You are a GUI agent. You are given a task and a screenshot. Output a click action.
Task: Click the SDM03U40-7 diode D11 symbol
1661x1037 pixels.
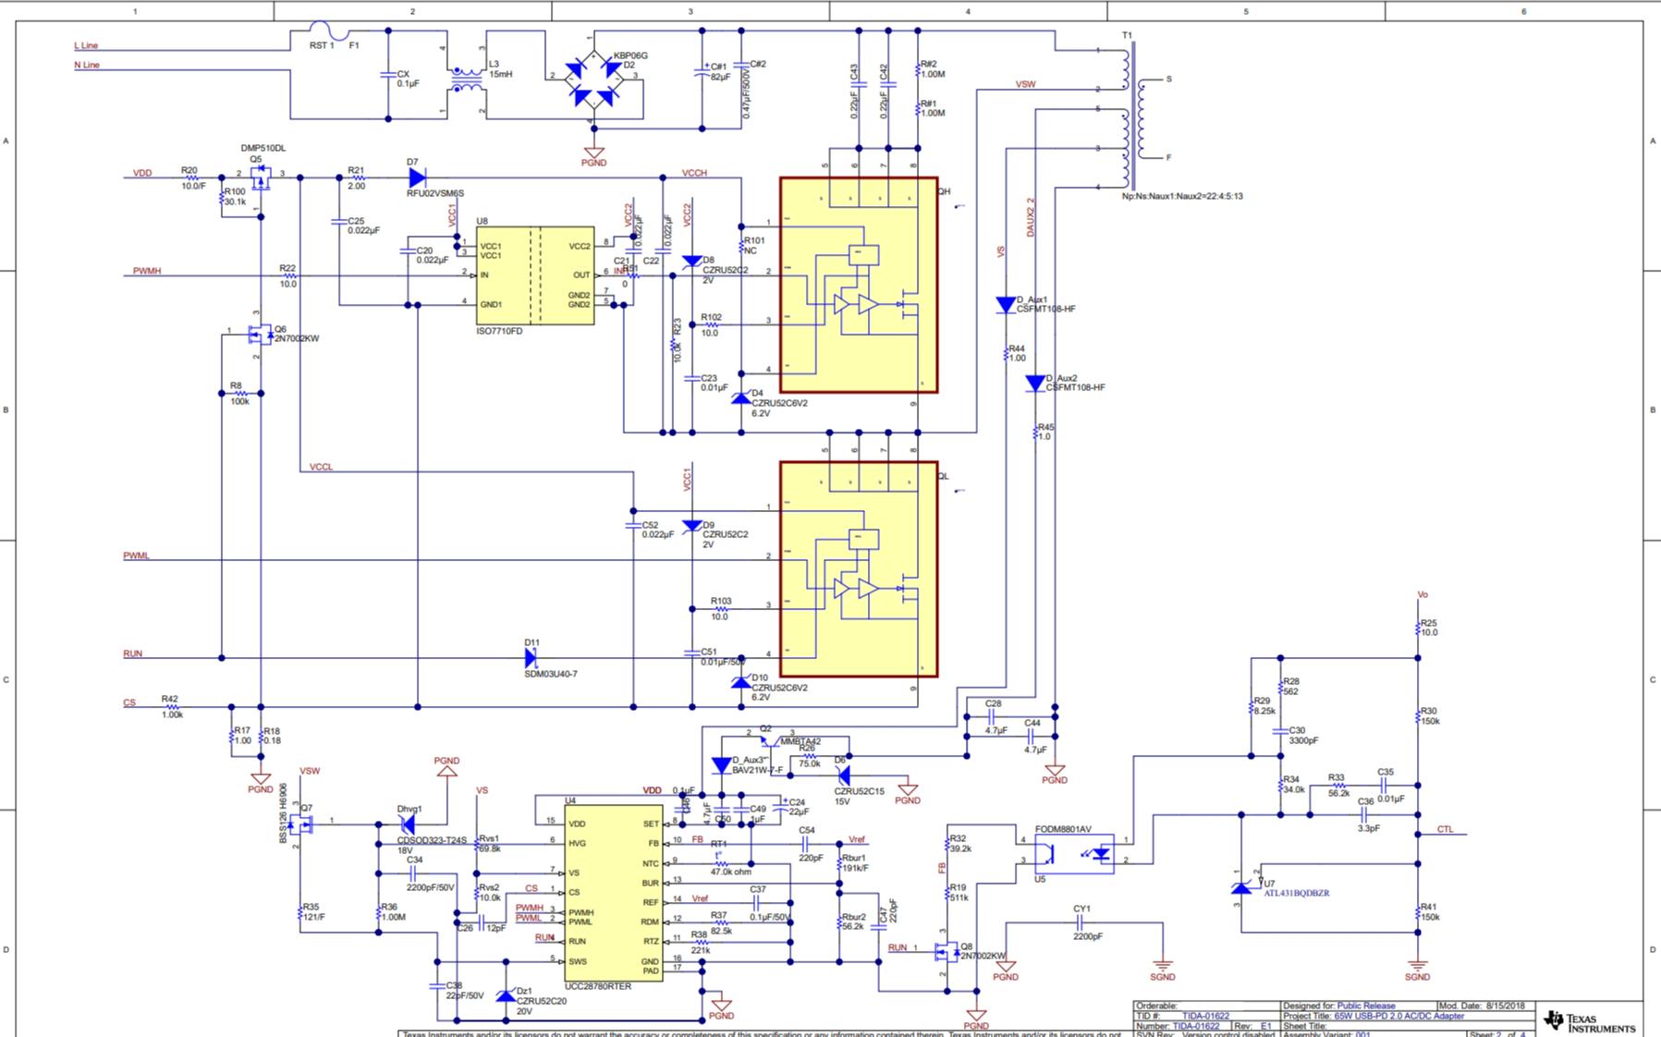pyautogui.click(x=531, y=658)
